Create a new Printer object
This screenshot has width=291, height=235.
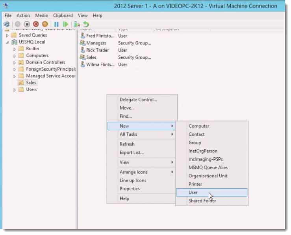212,184
